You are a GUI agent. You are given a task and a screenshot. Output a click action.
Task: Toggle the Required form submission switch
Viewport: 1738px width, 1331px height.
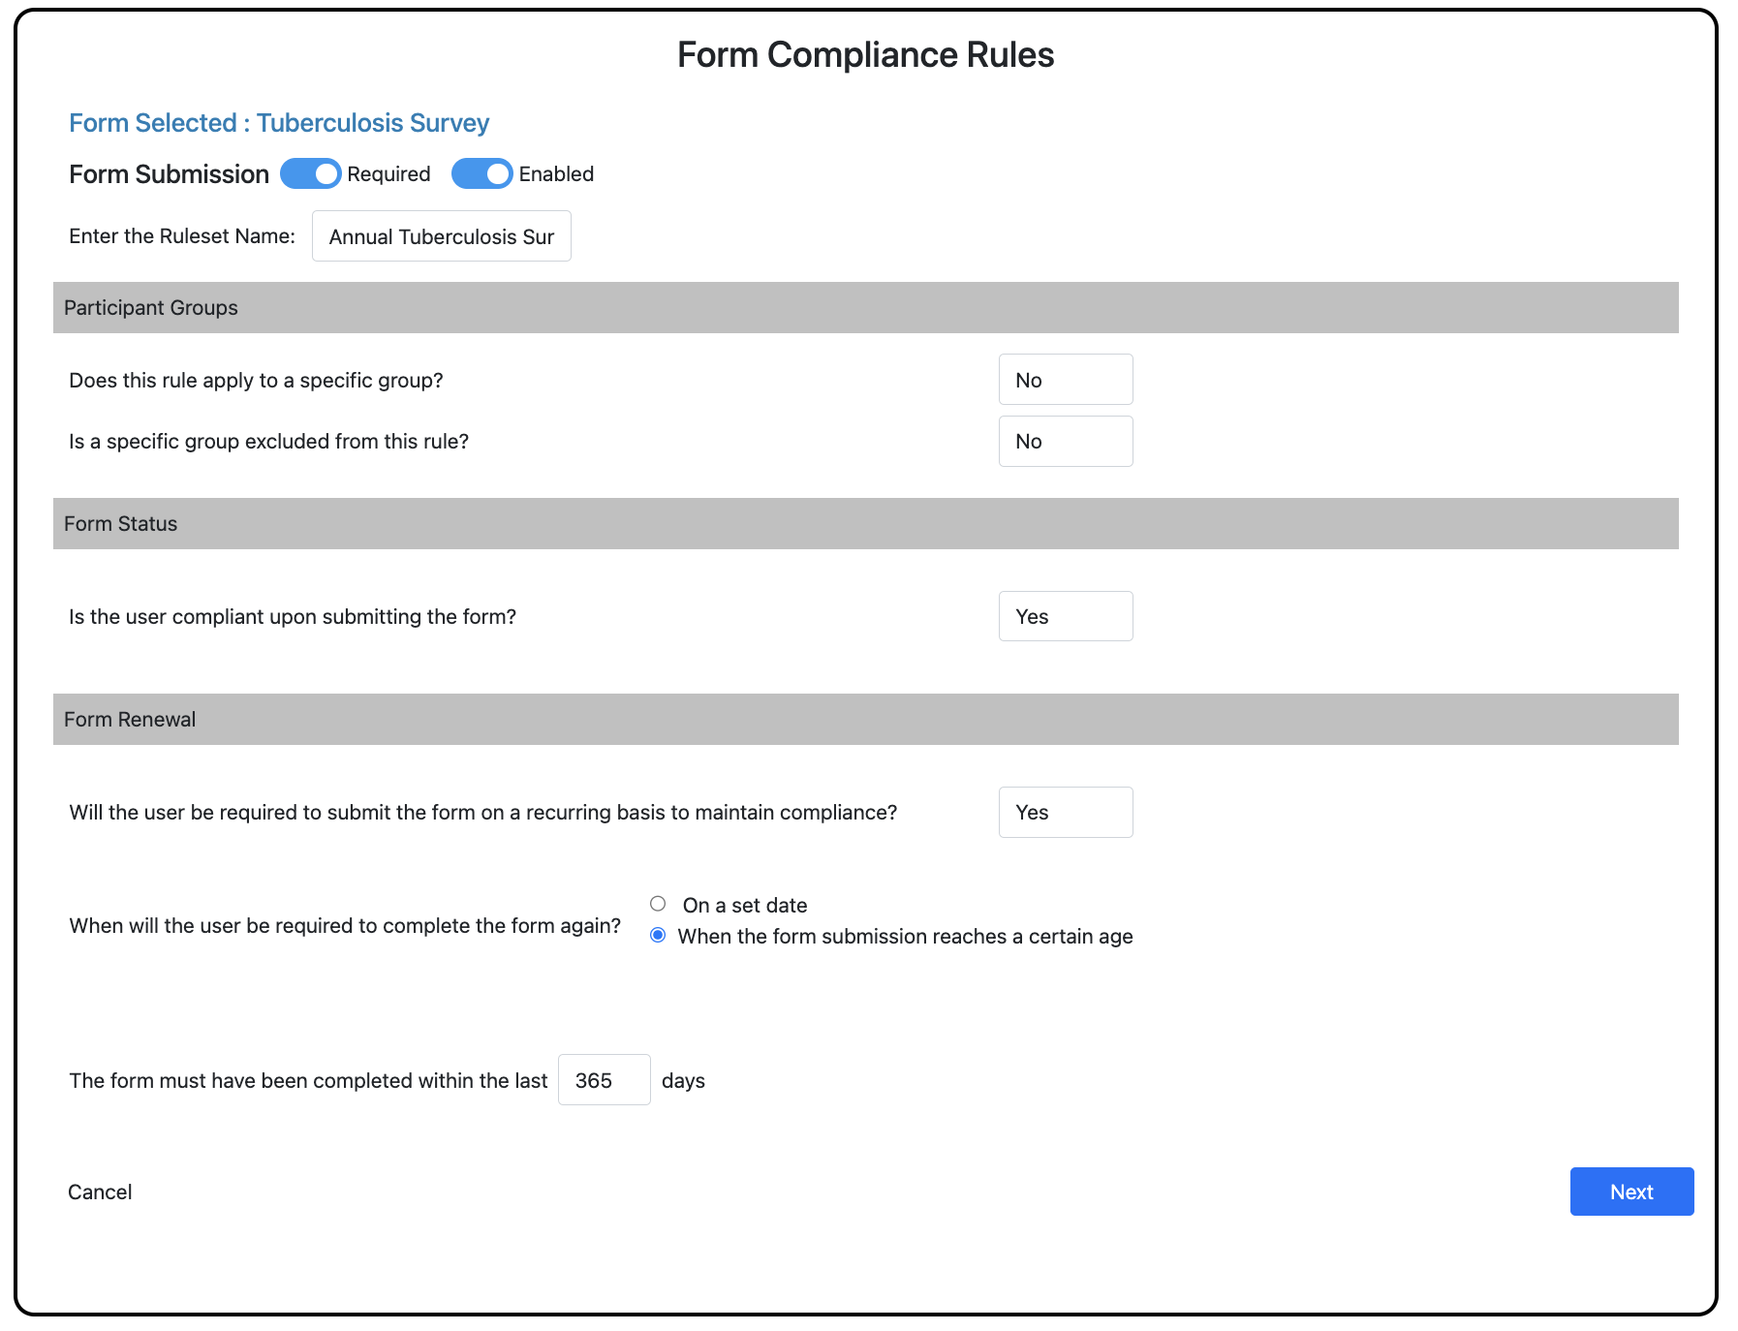(x=310, y=174)
